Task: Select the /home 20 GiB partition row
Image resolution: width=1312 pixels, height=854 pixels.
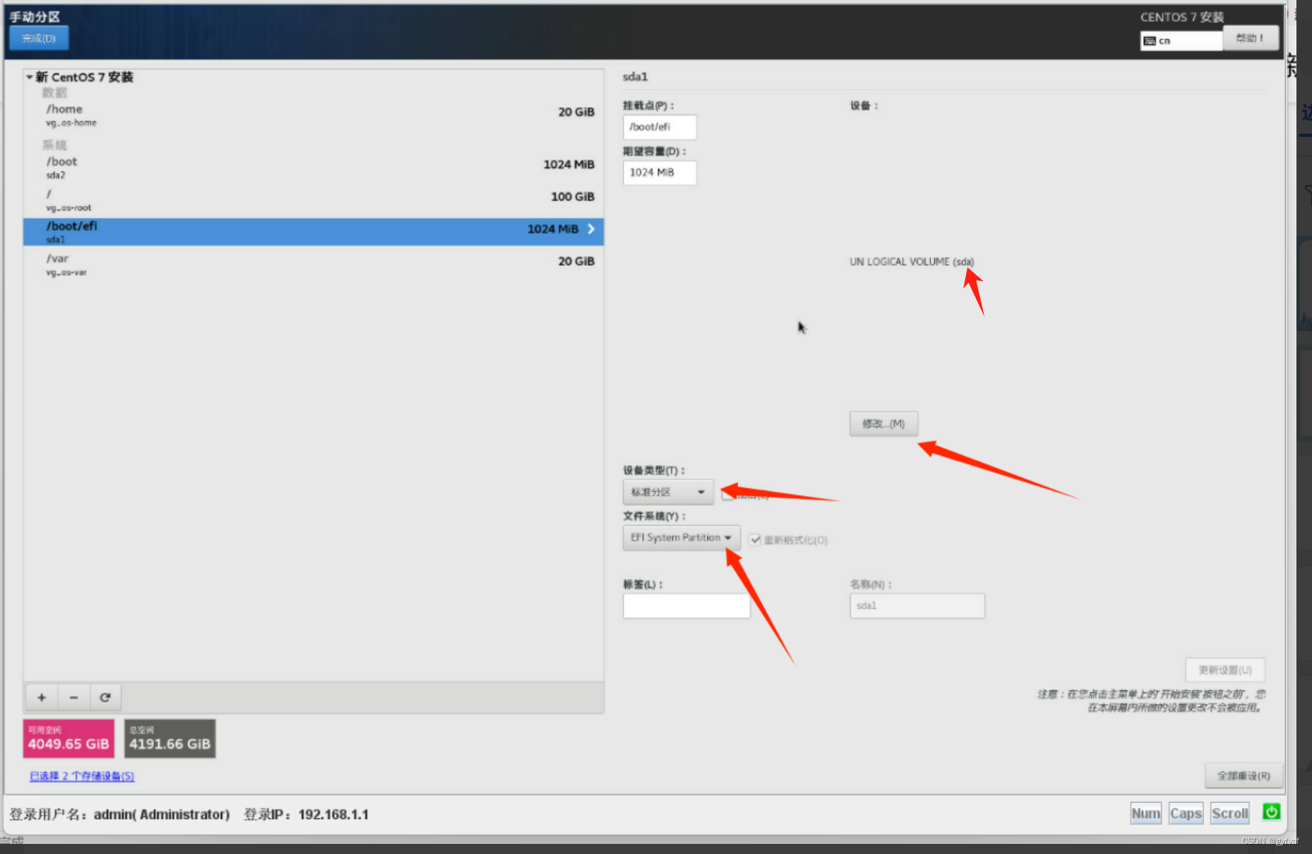Action: pyautogui.click(x=313, y=114)
